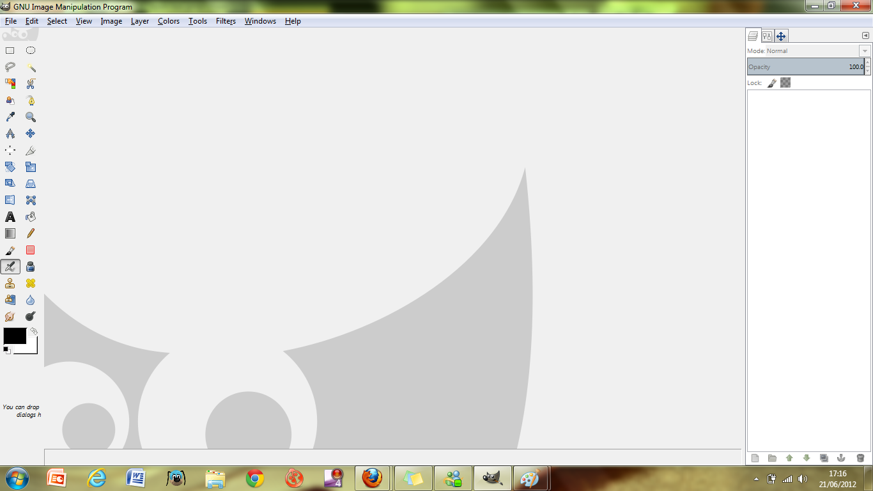Create a new layer group button
Viewport: 873px width, 491px height.
pyautogui.click(x=772, y=458)
